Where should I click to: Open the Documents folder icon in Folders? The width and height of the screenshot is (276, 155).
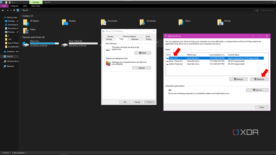[103, 22]
